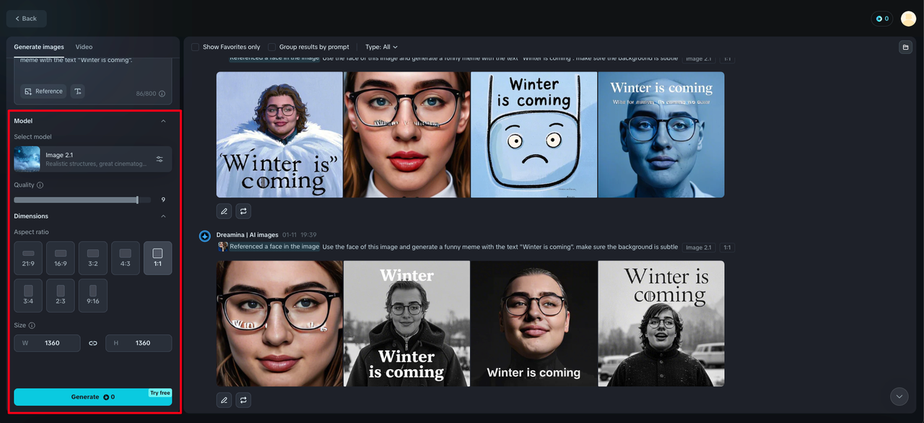Click the reference face thumbnail in second prompt
924x423 pixels.
click(222, 246)
